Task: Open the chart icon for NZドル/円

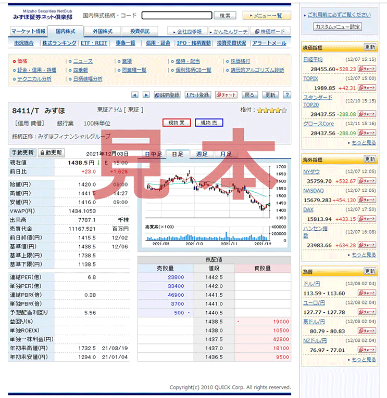Action: (367, 350)
